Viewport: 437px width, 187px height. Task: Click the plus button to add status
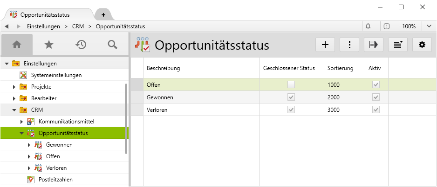pyautogui.click(x=325, y=45)
